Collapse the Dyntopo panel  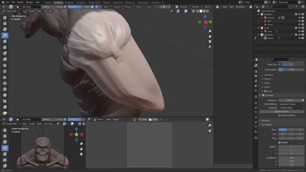point(260,96)
